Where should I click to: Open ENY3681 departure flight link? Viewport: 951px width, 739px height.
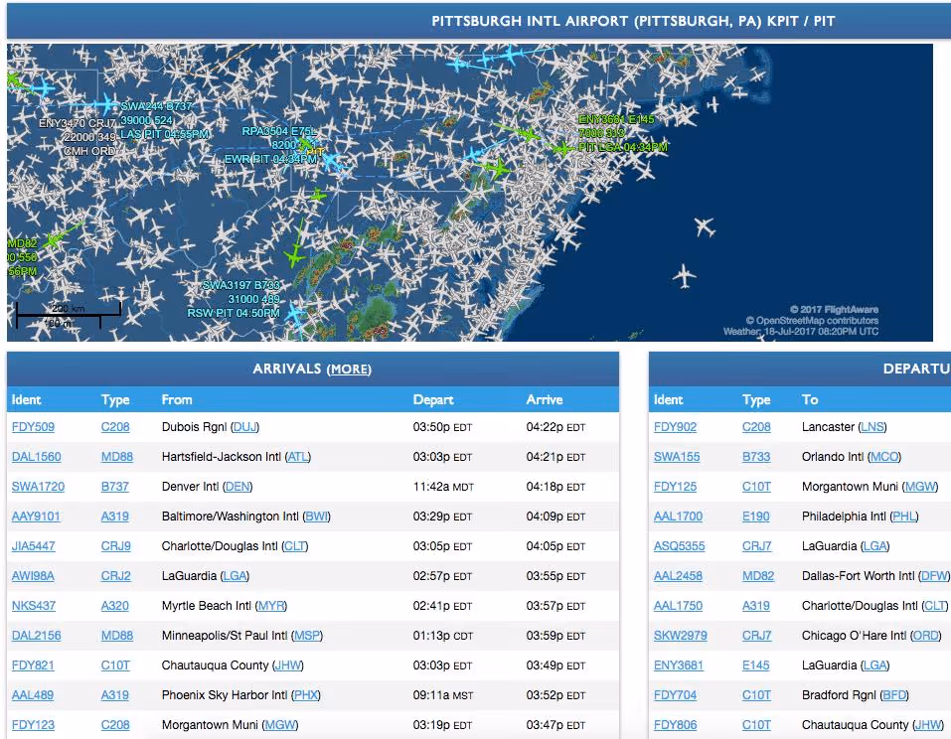click(679, 665)
